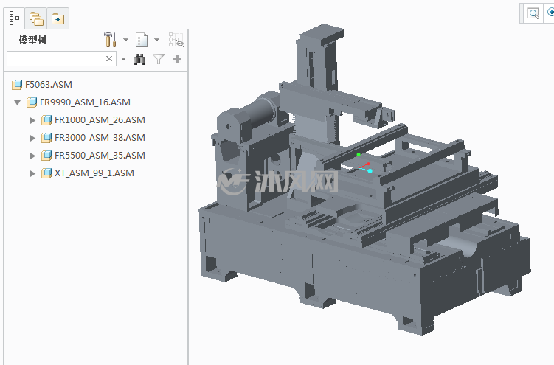554x365 pixels.
Task: Open the tree columns display icon
Action: [142, 40]
